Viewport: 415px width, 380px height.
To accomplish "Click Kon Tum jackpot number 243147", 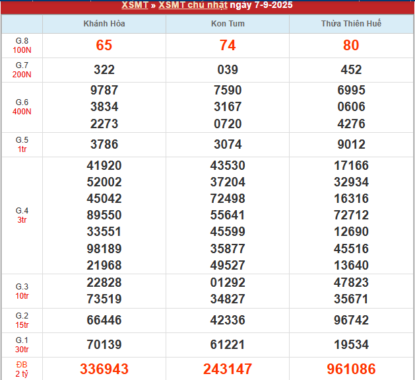I will coord(228,369).
